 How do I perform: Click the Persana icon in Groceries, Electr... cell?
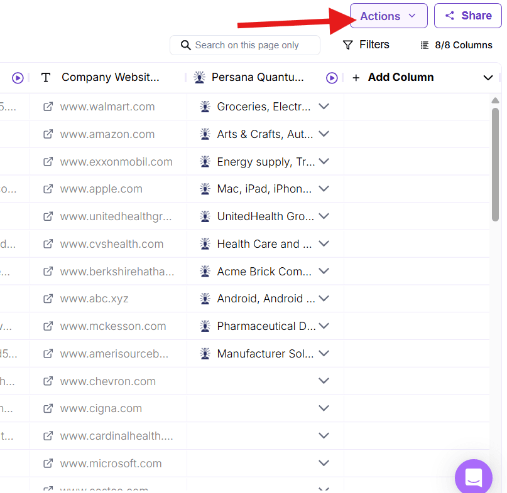[205, 106]
